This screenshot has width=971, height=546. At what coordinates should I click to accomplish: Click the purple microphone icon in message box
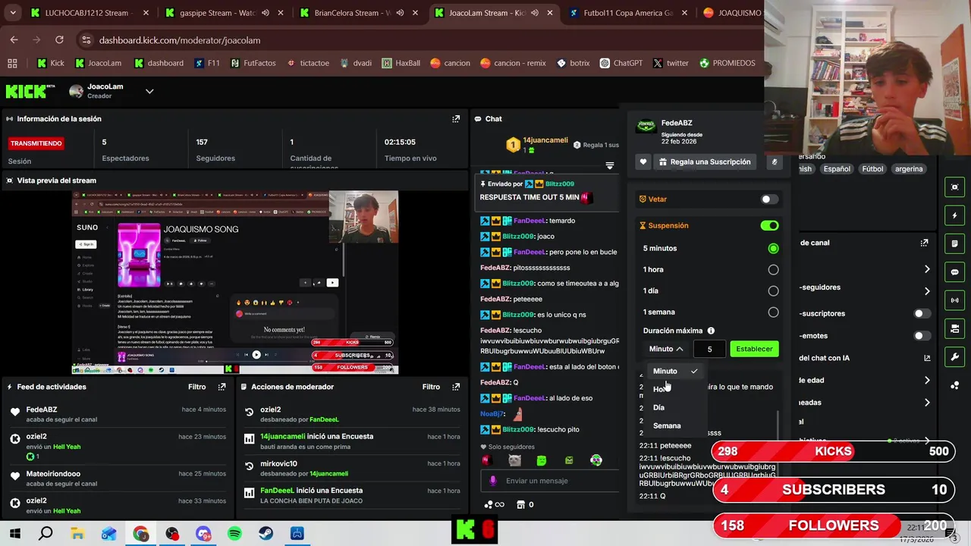(493, 481)
